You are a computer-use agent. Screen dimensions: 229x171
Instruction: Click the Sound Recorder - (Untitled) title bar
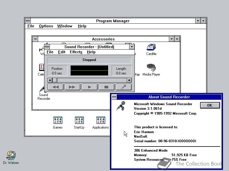pyautogui.click(x=89, y=47)
